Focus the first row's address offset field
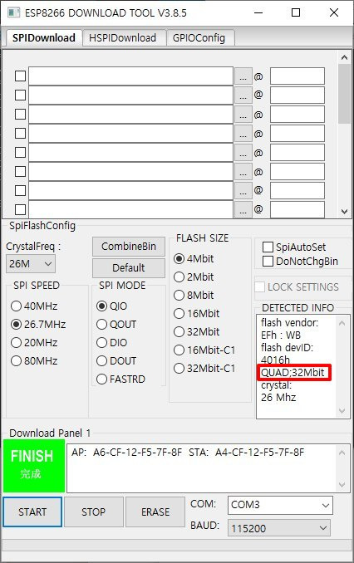This screenshot has height=563, width=354. point(297,76)
